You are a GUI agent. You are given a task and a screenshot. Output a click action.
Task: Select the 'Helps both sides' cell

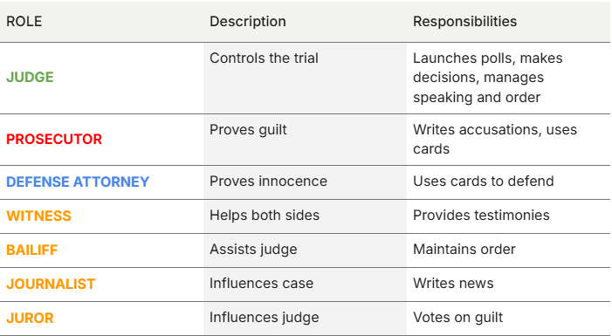(305, 216)
